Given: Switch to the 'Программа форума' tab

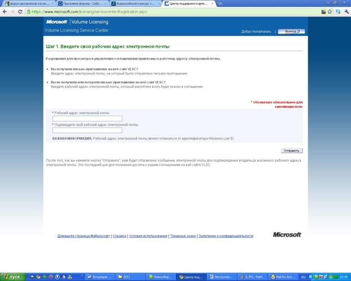Looking at the screenshot, I should tap(82, 3).
